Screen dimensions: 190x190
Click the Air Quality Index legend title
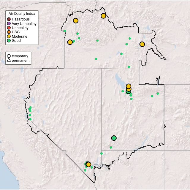tap(22, 14)
